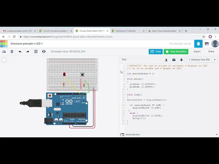This screenshot has width=219, height=164.
Task: Click the Export button
Action: pyautogui.click(x=197, y=52)
